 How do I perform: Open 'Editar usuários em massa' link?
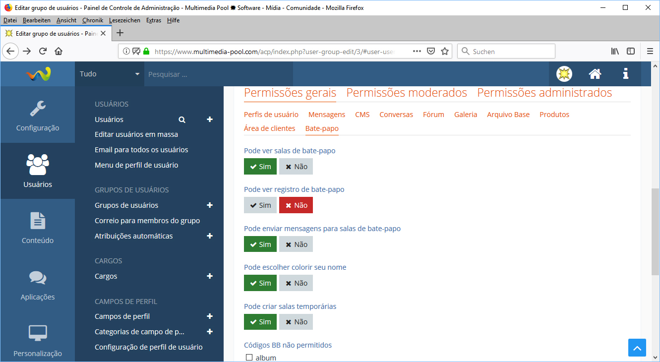(136, 134)
